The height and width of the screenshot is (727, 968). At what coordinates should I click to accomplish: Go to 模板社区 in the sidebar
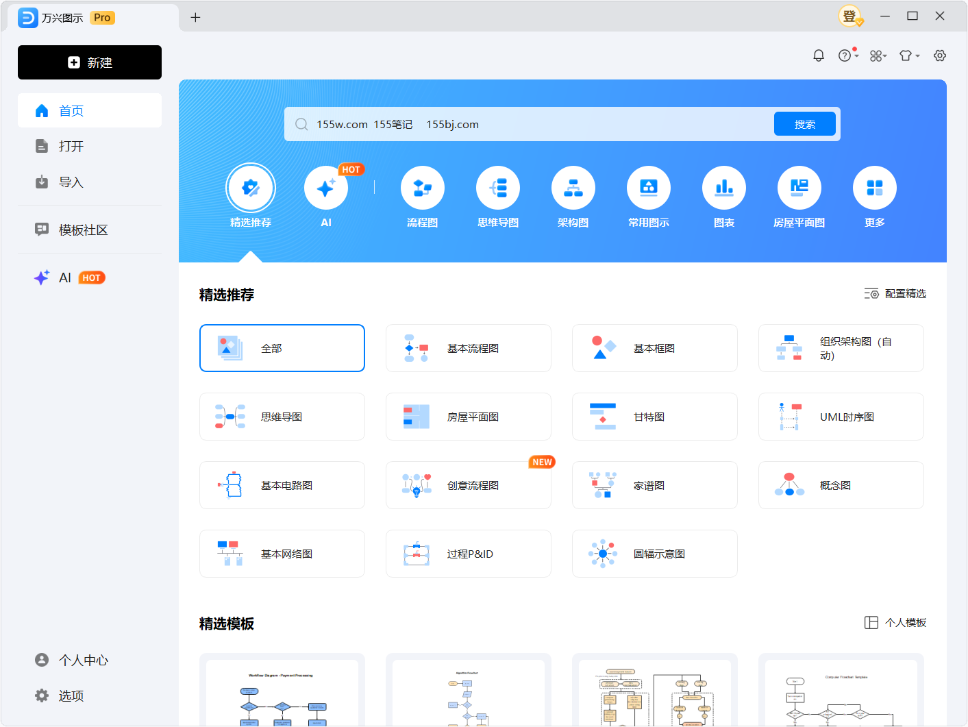(83, 230)
